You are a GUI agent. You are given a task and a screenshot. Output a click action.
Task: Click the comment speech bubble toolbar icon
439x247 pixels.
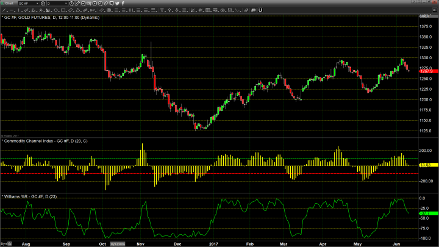point(254,10)
